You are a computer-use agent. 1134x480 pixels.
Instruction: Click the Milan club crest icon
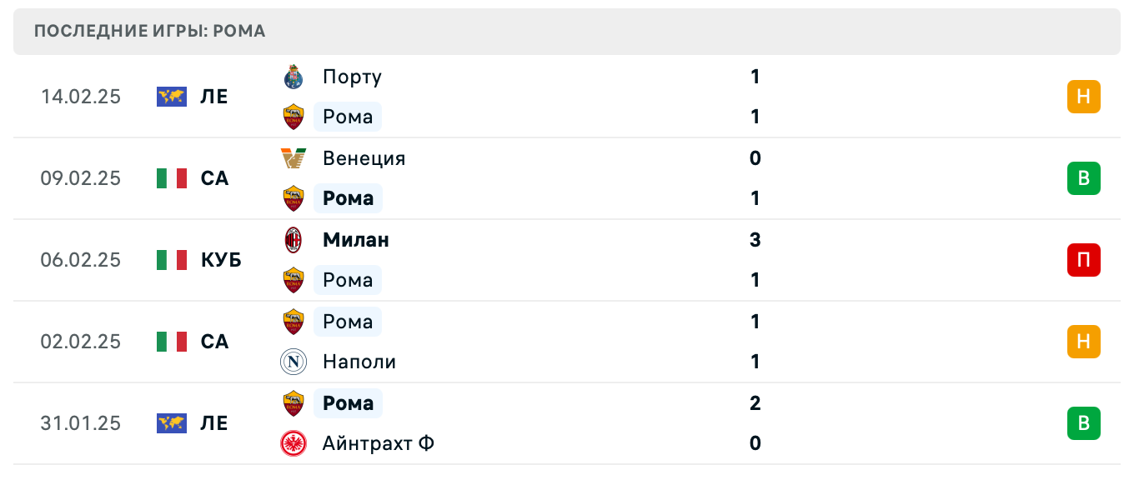(x=294, y=240)
